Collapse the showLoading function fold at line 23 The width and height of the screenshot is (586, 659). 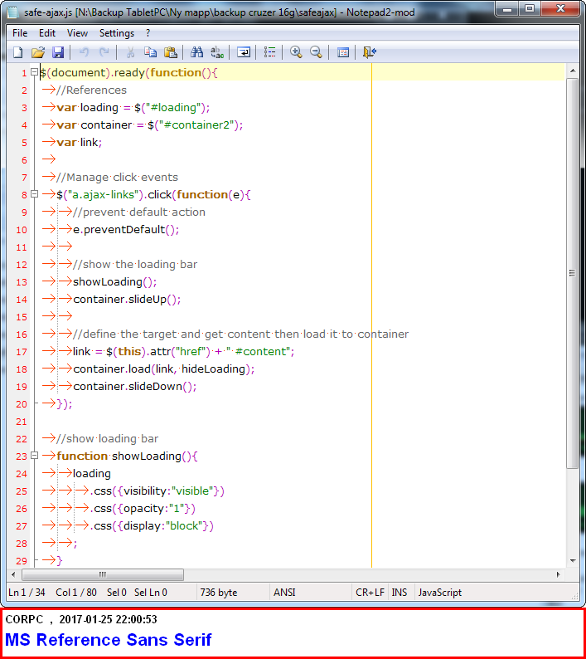(x=34, y=456)
